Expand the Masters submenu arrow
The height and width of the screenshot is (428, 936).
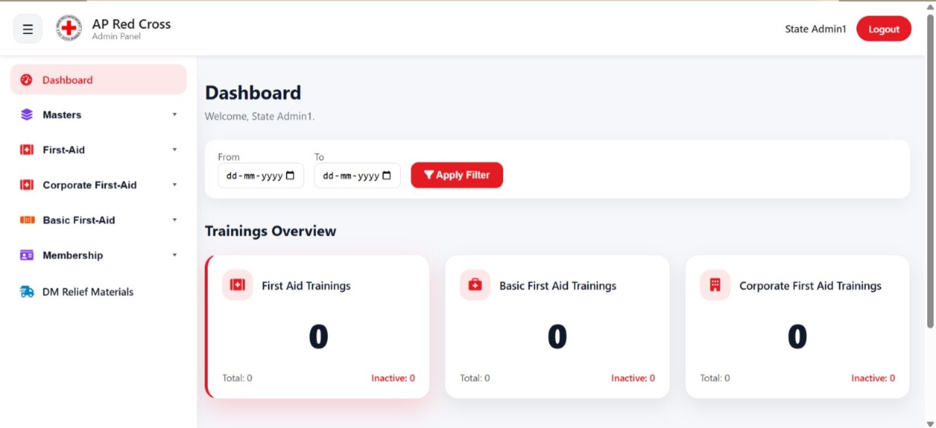[x=174, y=115]
